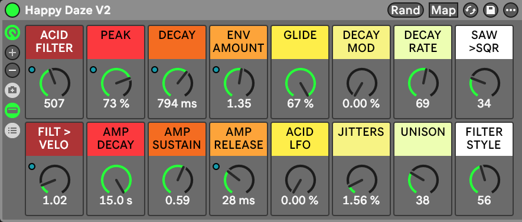Click the 38 UNISON value
The width and height of the screenshot is (522, 222).
click(x=423, y=200)
